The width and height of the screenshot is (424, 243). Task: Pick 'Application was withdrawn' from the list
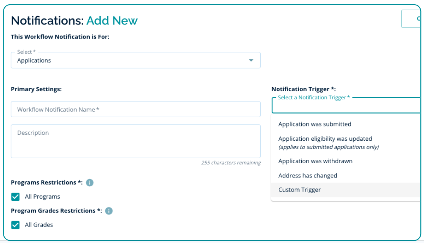click(x=315, y=161)
